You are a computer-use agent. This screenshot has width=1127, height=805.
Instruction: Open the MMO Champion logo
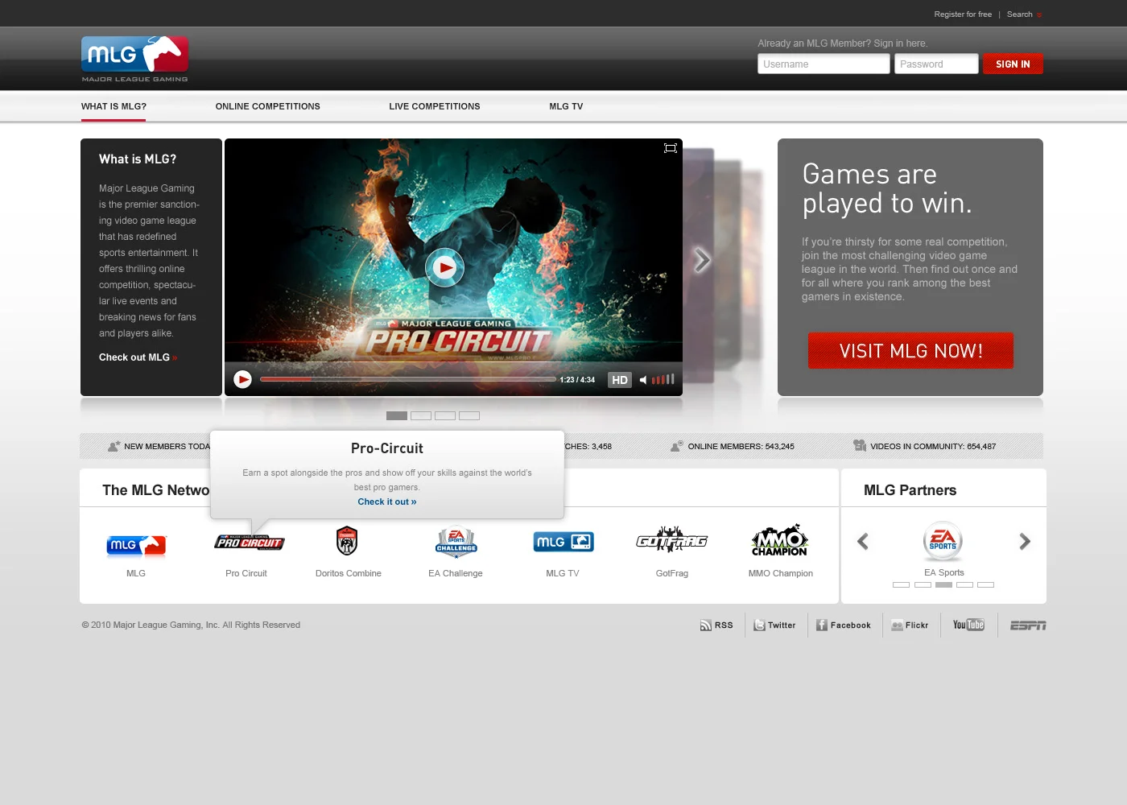click(779, 540)
